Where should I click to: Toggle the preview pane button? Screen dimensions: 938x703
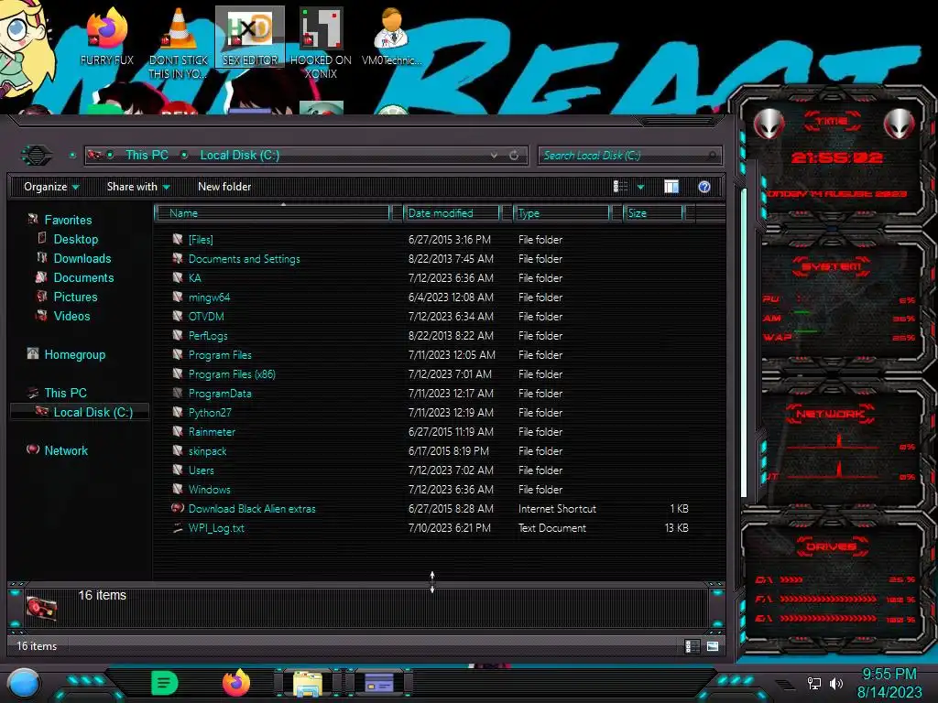pyautogui.click(x=671, y=187)
